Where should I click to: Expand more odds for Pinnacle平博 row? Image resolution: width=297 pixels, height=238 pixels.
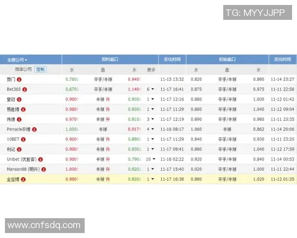click(x=150, y=129)
